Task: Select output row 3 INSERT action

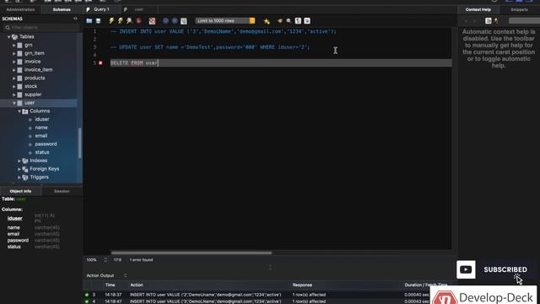Action: 256,295
